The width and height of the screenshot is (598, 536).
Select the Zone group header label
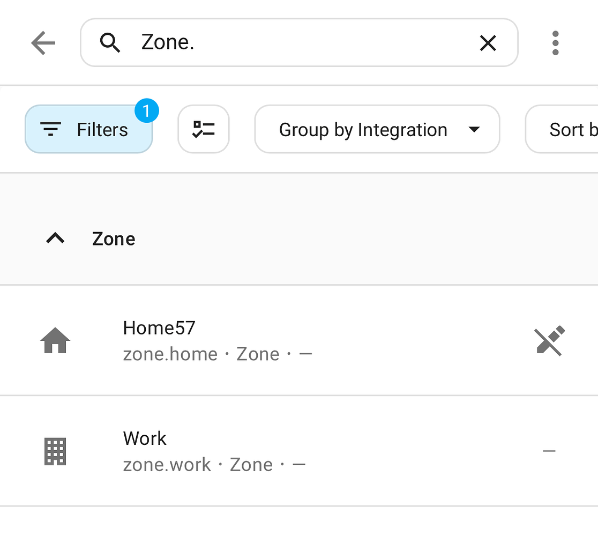(x=113, y=239)
